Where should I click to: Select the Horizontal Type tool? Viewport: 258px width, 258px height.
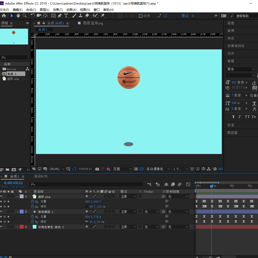(x=66, y=16)
